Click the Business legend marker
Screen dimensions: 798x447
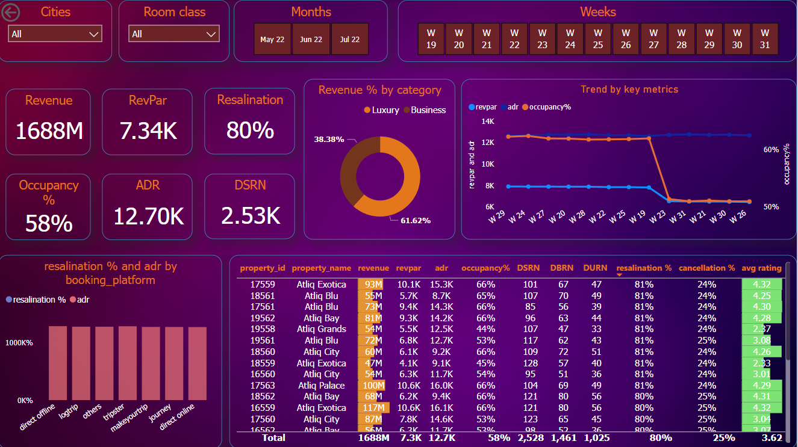(x=407, y=110)
